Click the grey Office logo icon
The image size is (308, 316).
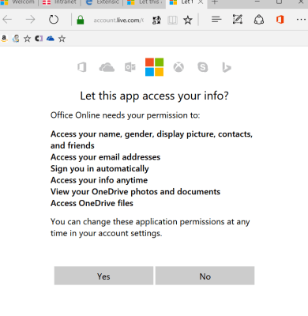point(82,67)
